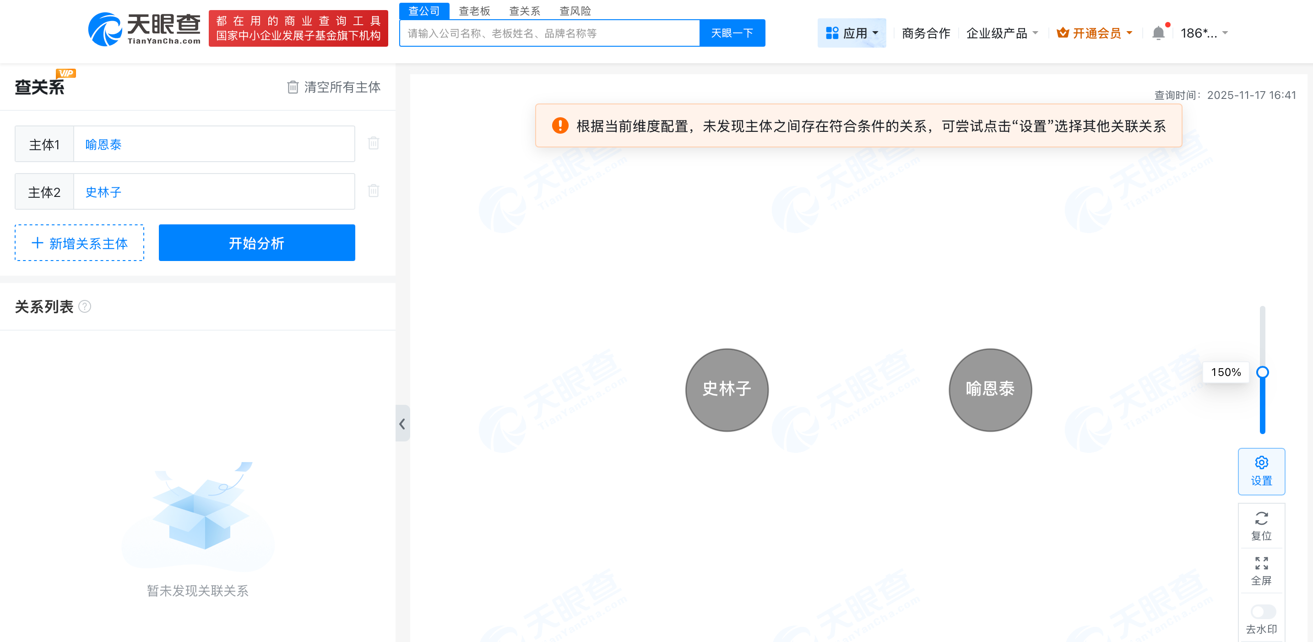1313x642 pixels.
Task: Click the 开始分析 button
Action: 256,243
